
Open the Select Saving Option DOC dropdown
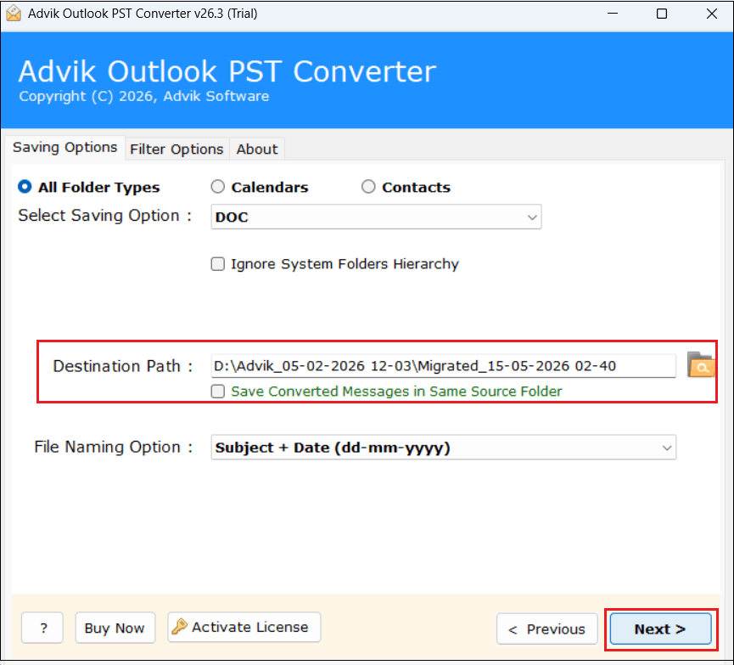tap(376, 217)
